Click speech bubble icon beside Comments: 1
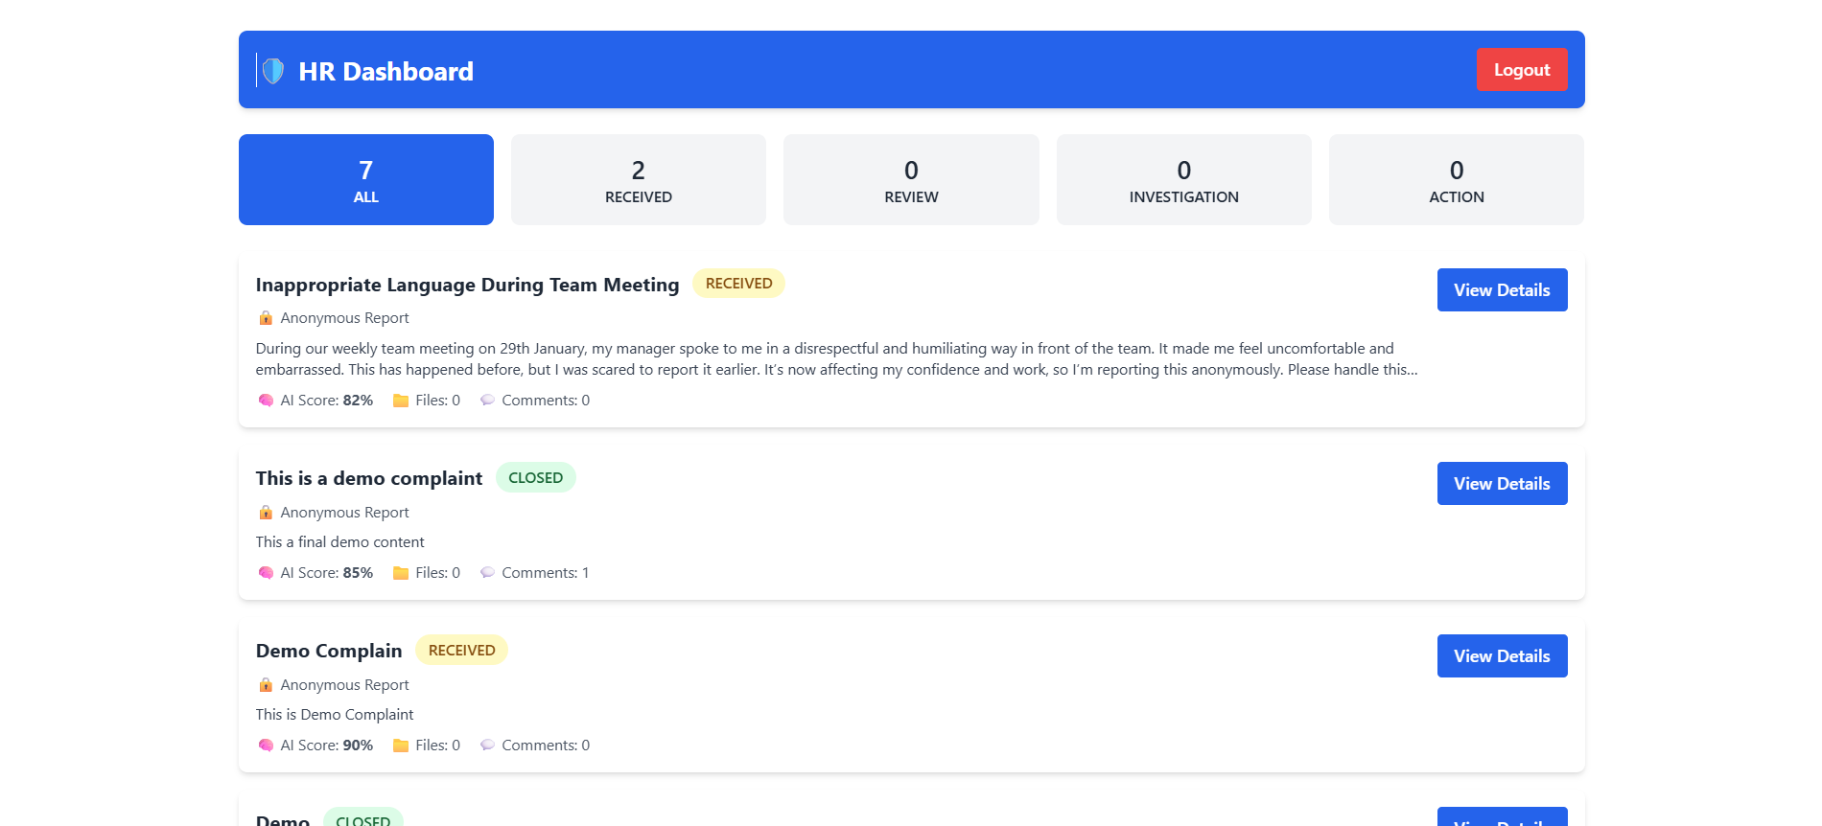Viewport: 1822px width, 826px height. [x=487, y=573]
